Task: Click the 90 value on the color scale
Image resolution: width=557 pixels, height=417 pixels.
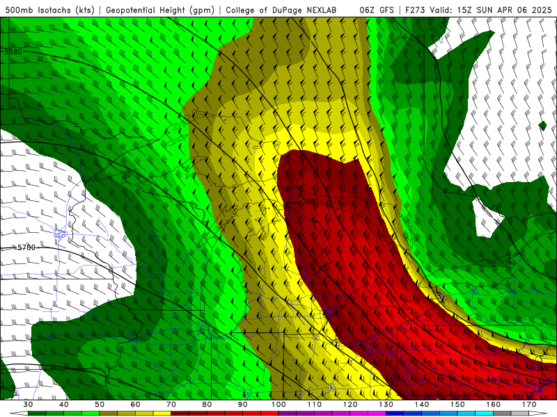Action: [243, 404]
